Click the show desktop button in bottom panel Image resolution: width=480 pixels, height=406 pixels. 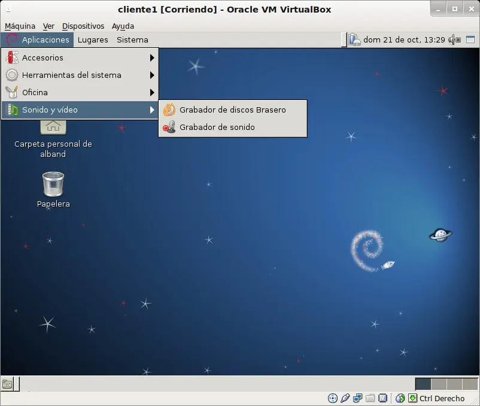point(7,384)
